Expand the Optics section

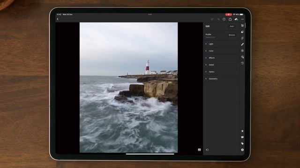click(x=221, y=72)
